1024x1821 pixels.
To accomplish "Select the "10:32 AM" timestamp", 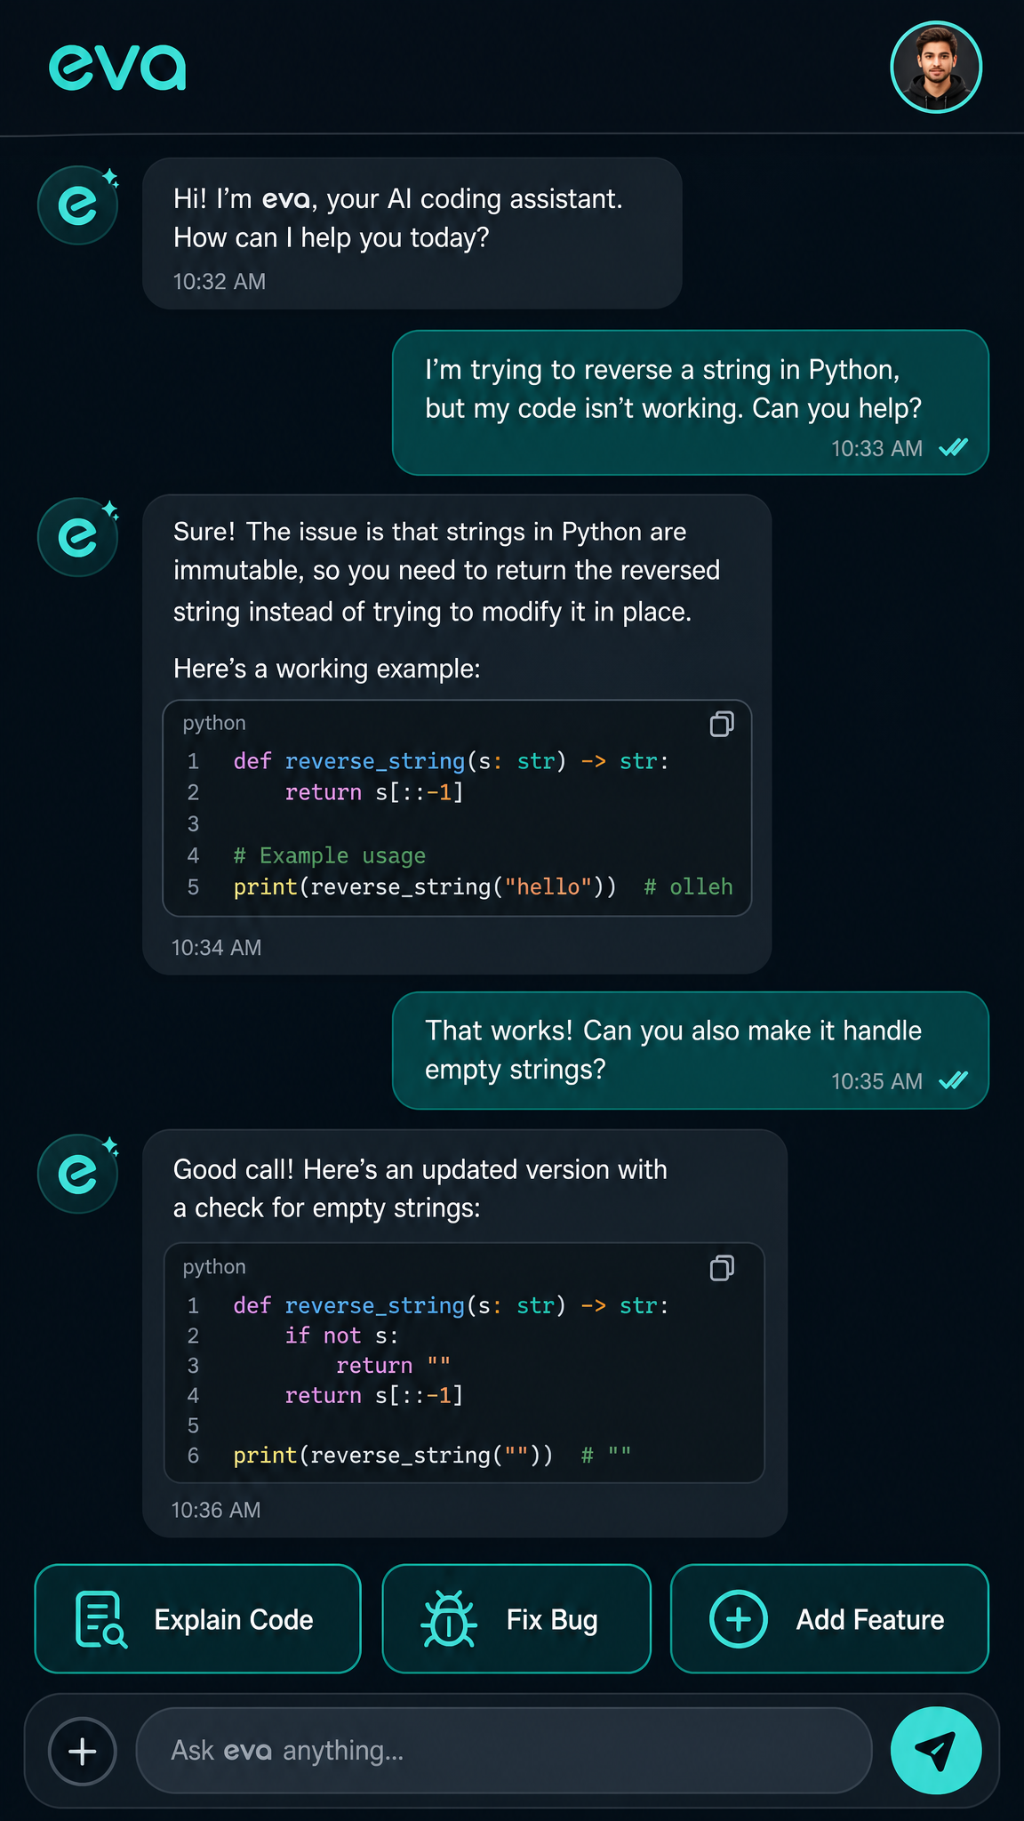I will tap(220, 282).
